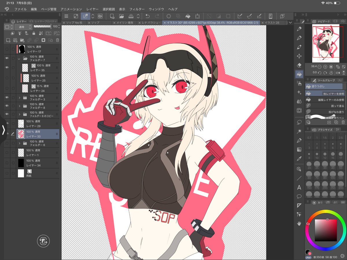Image resolution: width=347 pixels, height=260 pixels.
Task: Hide レイヤー 35 with its eye icon
Action: tap(7, 68)
